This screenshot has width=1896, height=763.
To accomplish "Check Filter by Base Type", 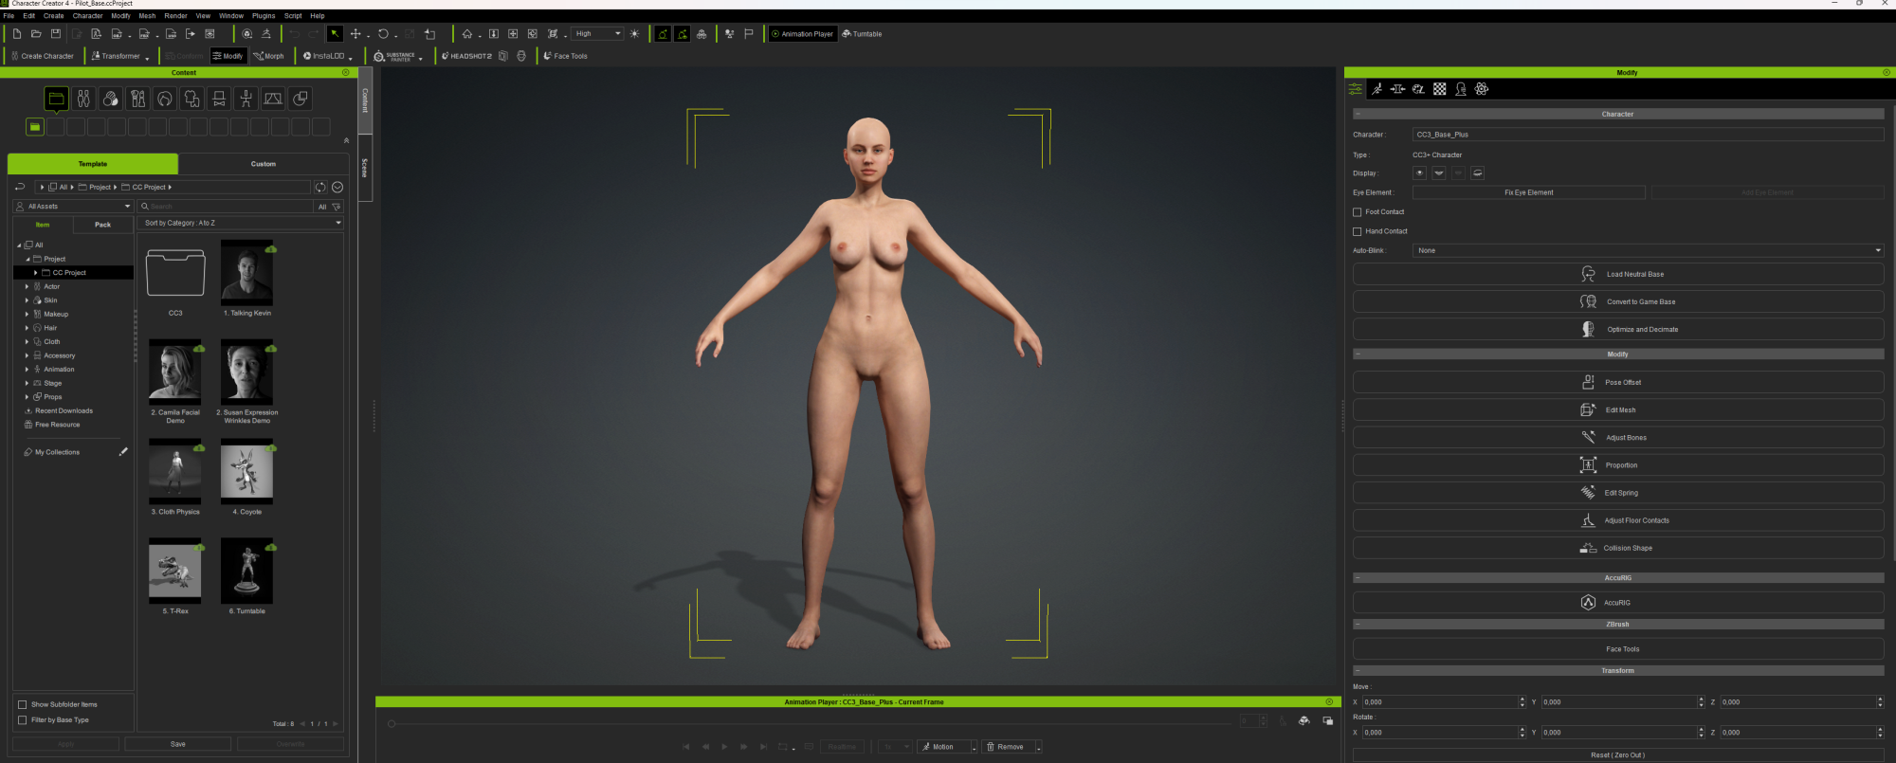I will click(x=22, y=719).
